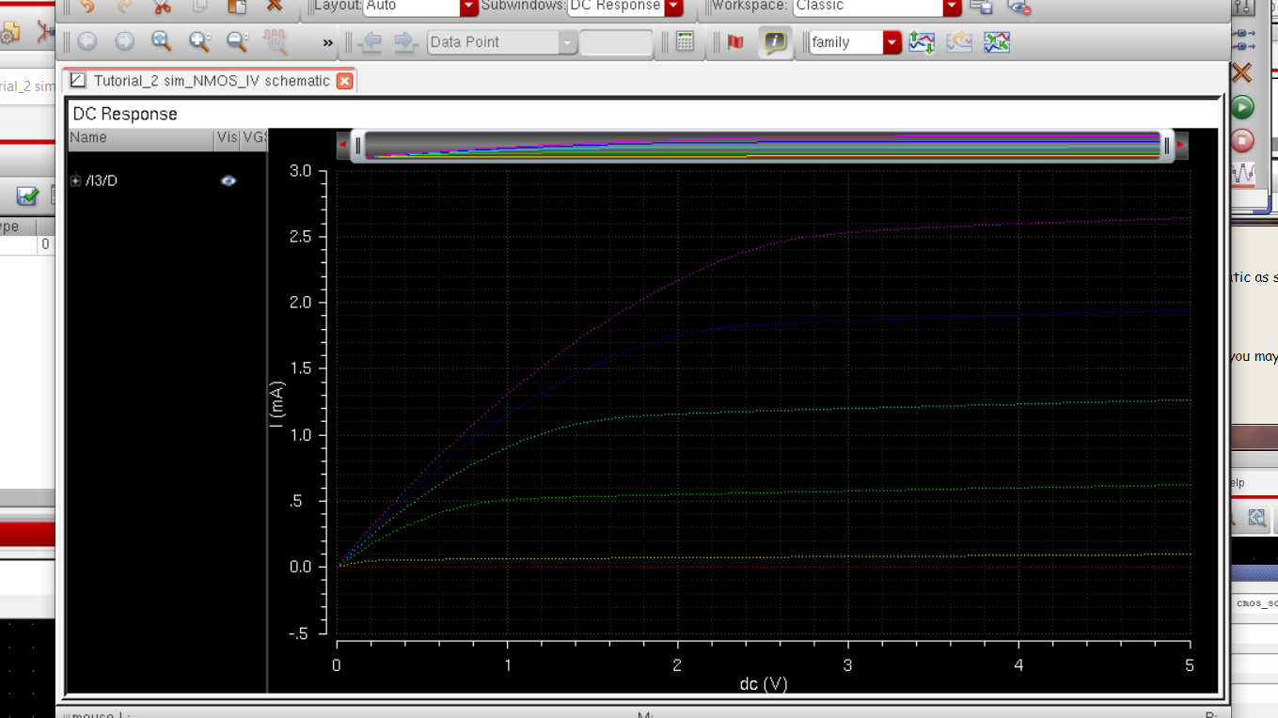Toggle visibility eye for /I3/D trace
The image size is (1278, 718).
[x=229, y=180]
